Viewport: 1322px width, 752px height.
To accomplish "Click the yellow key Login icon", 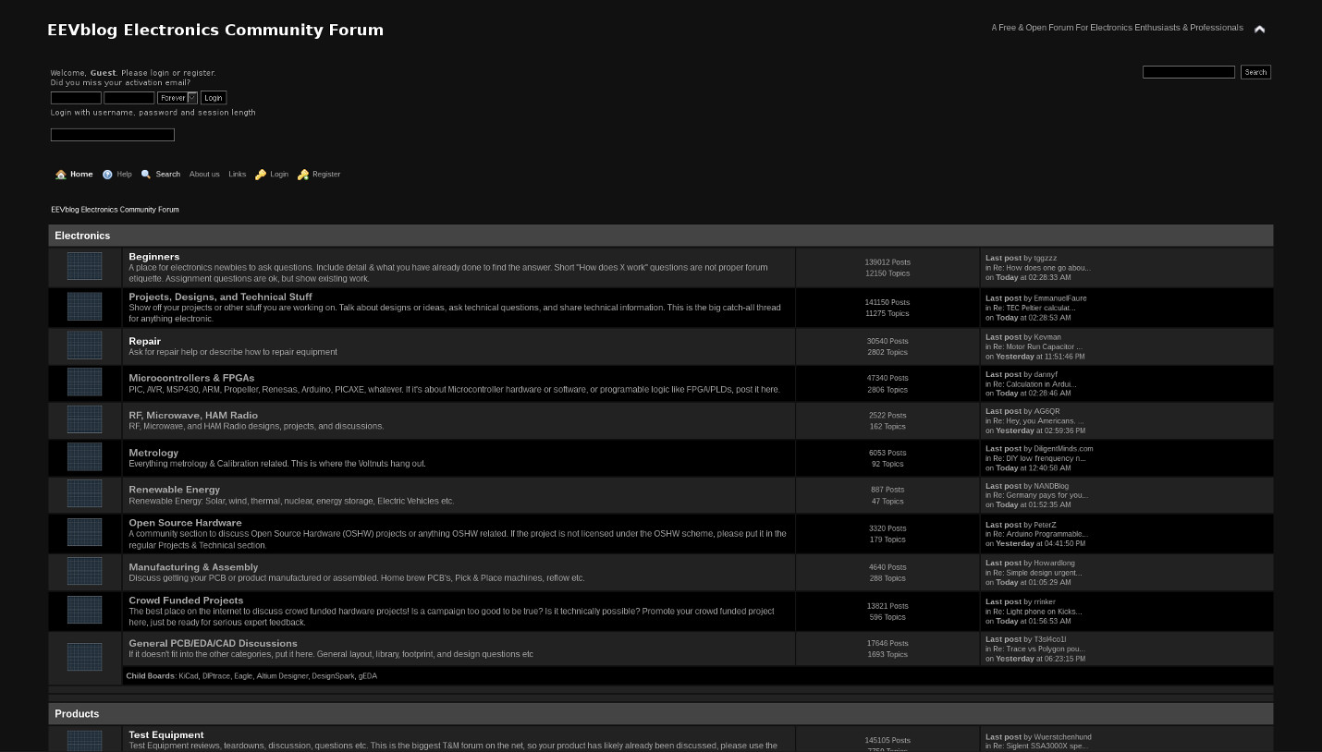I will pos(261,175).
